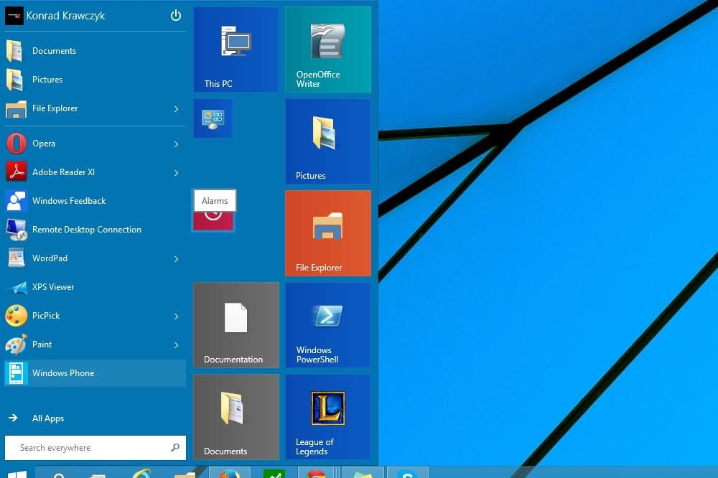Click the Skype icon on the taskbar
718x478 pixels.
(408, 473)
